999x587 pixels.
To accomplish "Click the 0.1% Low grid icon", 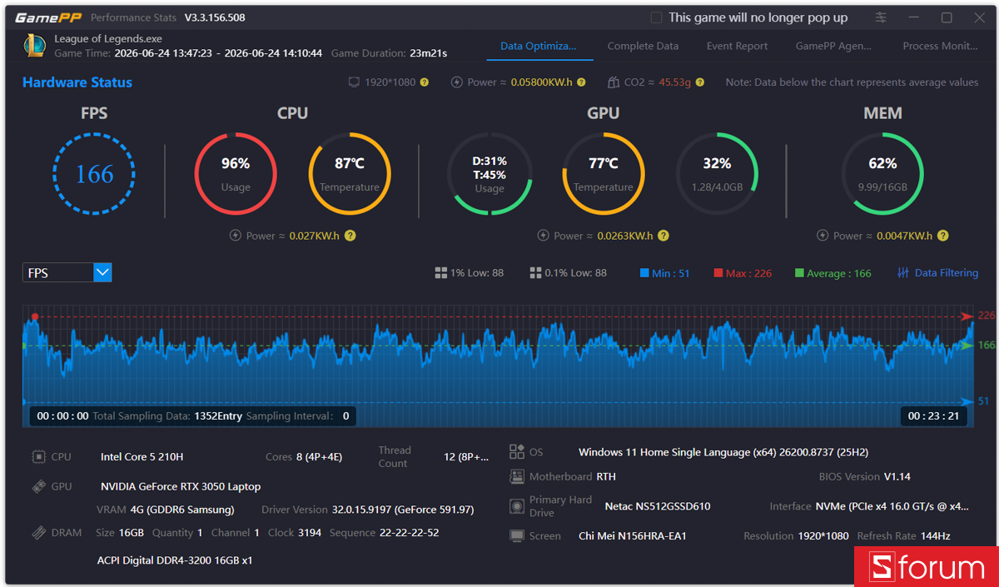I will coord(535,273).
